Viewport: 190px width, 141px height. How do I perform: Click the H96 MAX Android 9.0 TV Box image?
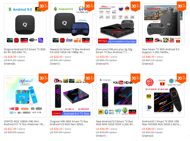click(71, 96)
